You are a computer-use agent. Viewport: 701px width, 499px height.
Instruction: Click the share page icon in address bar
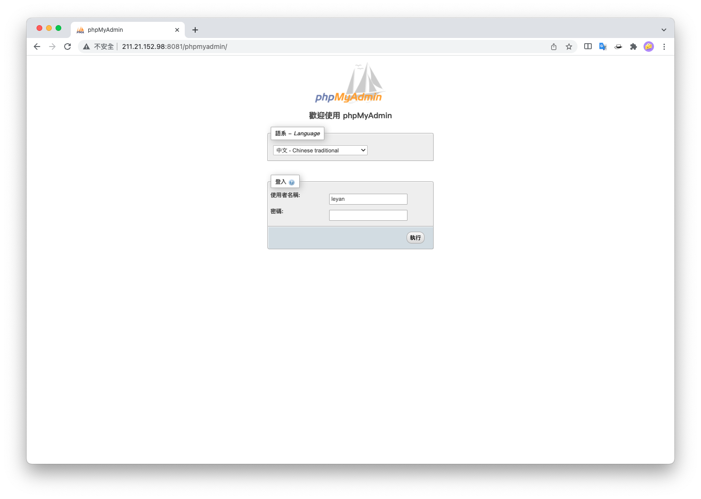[554, 47]
